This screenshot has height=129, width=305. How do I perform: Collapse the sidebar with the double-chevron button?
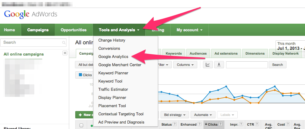click(x=65, y=53)
